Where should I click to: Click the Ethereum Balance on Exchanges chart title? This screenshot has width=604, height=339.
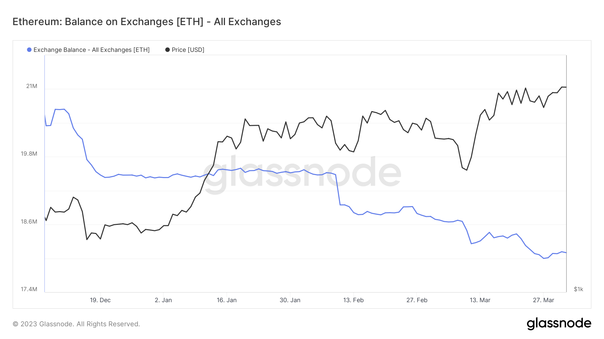tap(147, 22)
